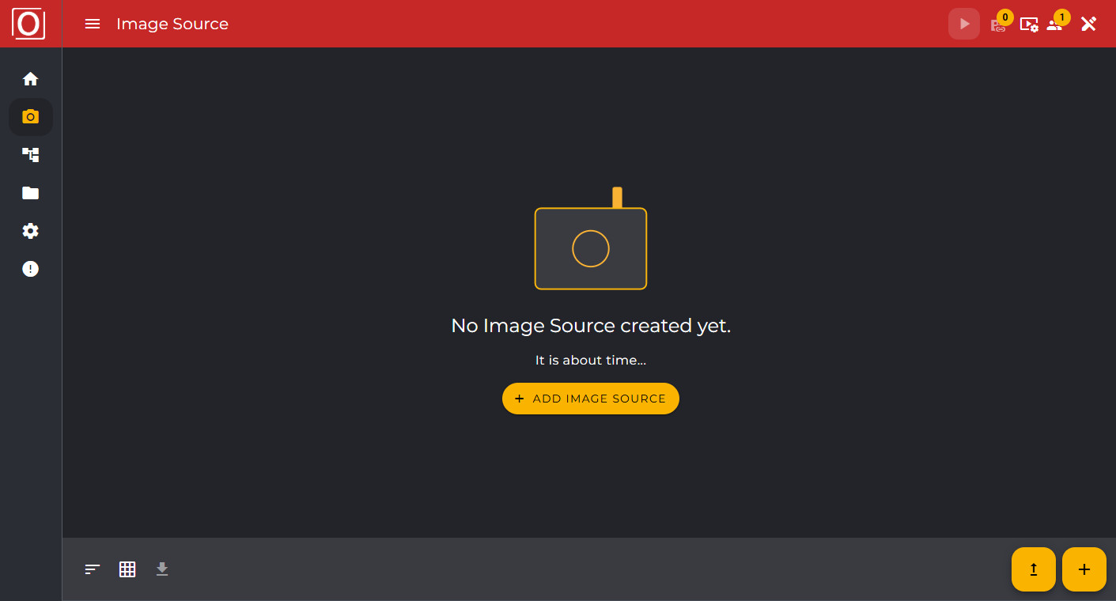
Task: Open the video configuration icon in the header
Action: (x=1029, y=25)
